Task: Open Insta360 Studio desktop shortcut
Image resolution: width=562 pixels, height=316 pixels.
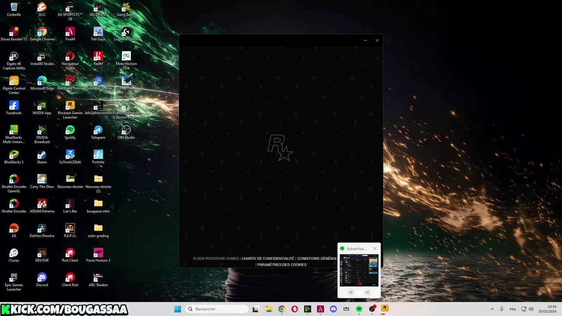Action: pos(42,58)
